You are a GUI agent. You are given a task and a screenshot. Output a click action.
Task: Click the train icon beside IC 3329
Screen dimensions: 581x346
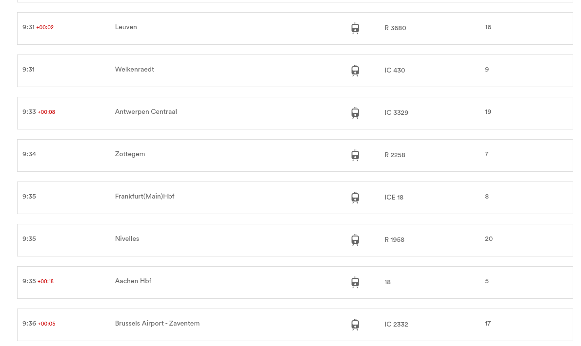[x=355, y=113]
